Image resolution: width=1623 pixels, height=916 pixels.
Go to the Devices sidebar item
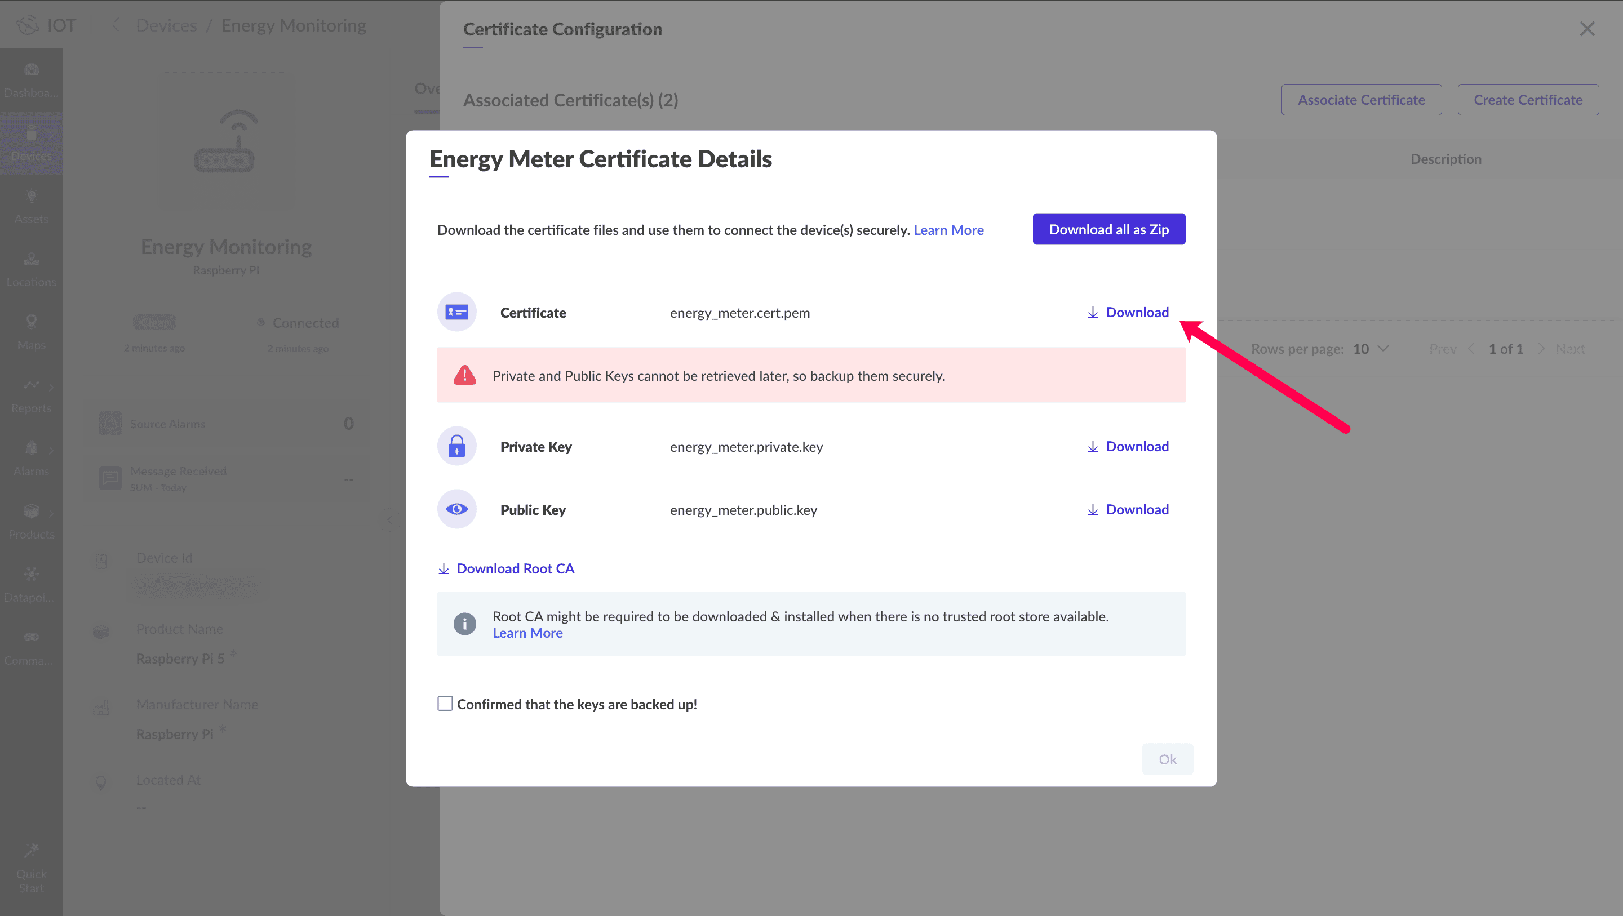31,143
